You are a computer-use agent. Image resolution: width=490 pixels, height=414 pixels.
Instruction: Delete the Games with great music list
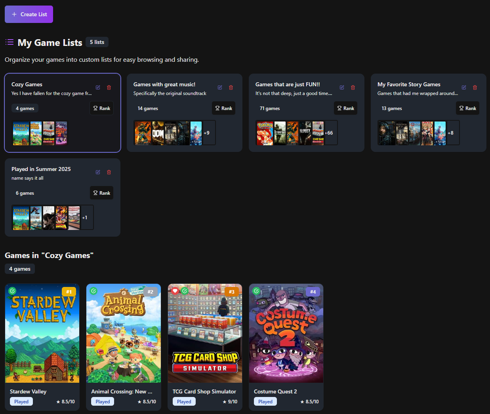[x=231, y=87]
